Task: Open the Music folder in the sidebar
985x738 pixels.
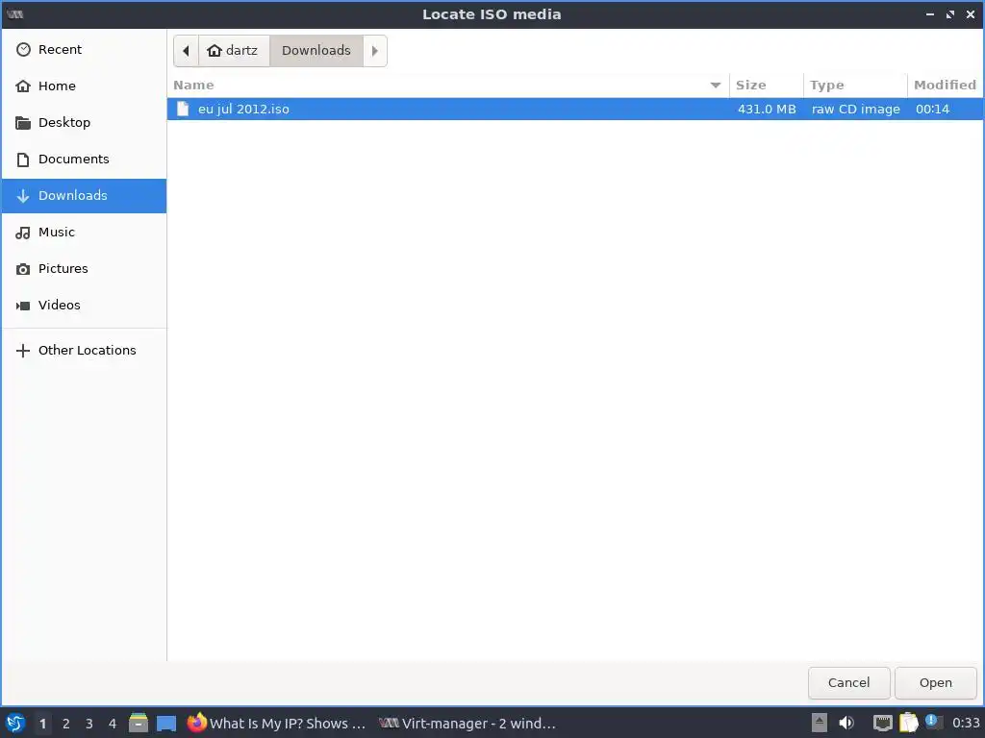Action: pyautogui.click(x=84, y=233)
